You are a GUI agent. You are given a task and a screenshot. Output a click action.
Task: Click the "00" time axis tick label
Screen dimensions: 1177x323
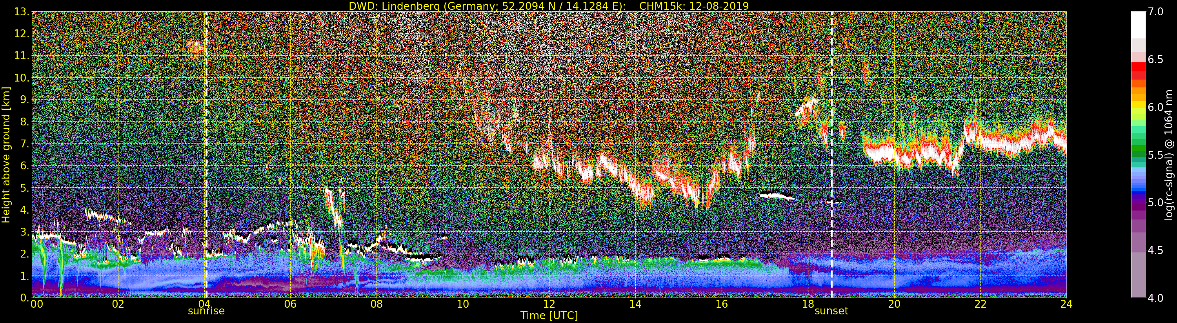[36, 304]
